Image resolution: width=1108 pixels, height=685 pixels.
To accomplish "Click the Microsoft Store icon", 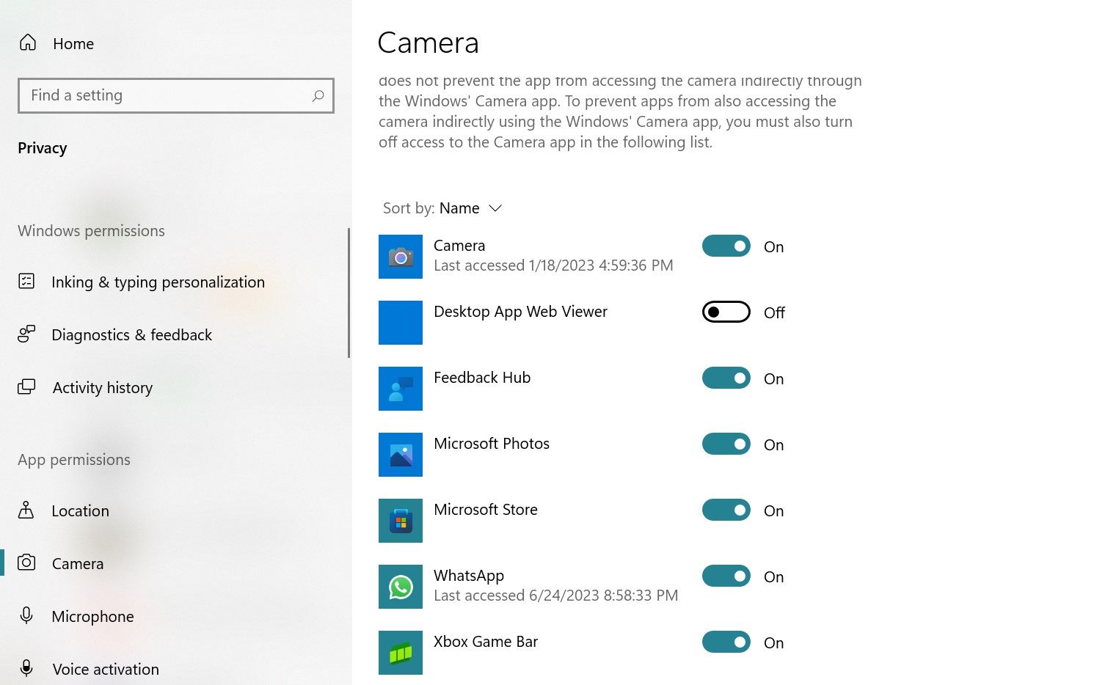I will tap(400, 521).
